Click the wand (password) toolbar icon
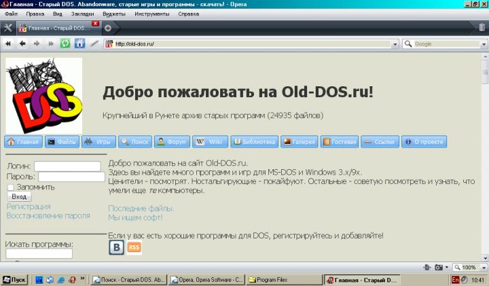This screenshot has height=286, width=489. (x=94, y=43)
